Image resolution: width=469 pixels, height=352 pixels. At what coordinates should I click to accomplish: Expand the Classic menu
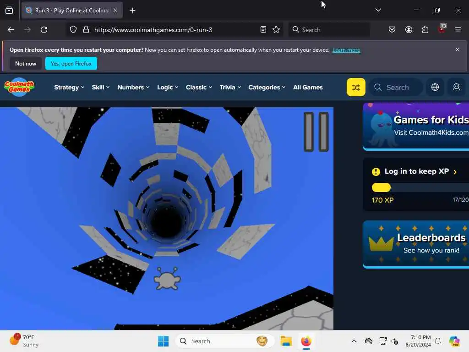pos(199,88)
